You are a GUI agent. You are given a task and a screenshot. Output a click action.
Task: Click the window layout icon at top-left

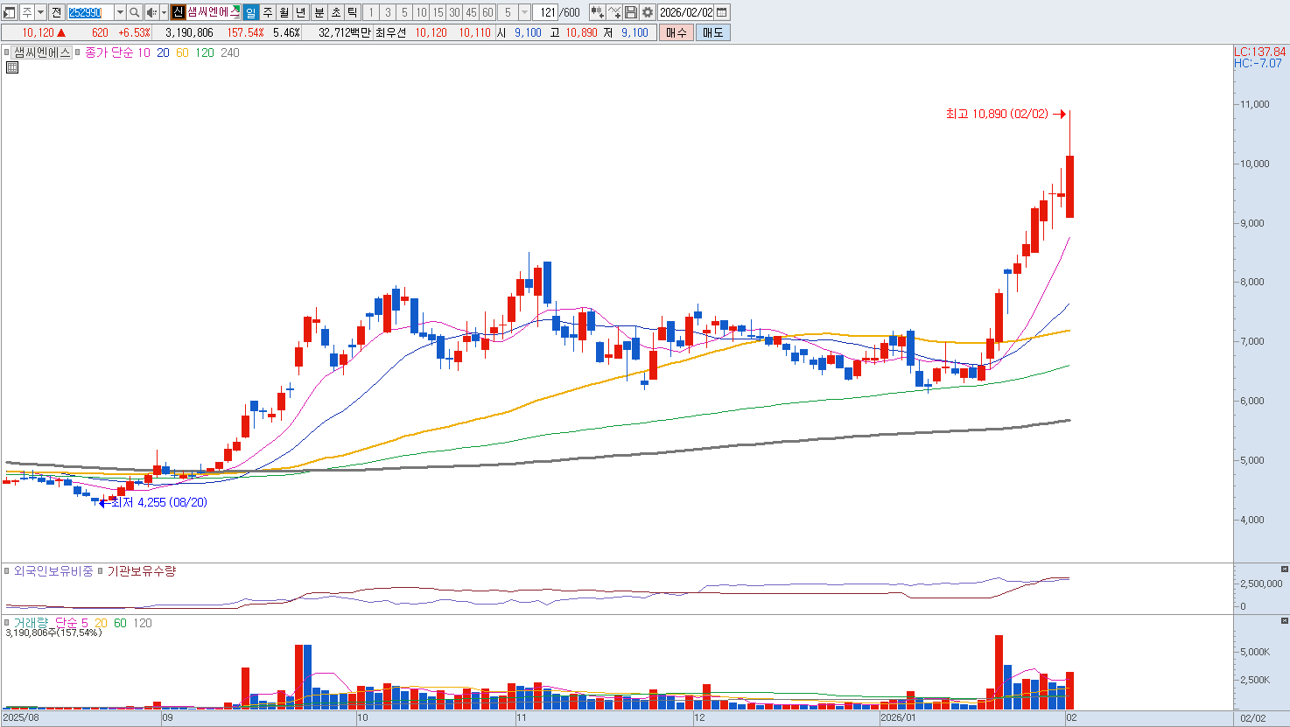point(10,12)
